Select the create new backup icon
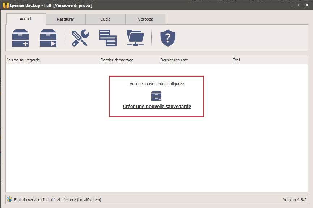 point(20,38)
